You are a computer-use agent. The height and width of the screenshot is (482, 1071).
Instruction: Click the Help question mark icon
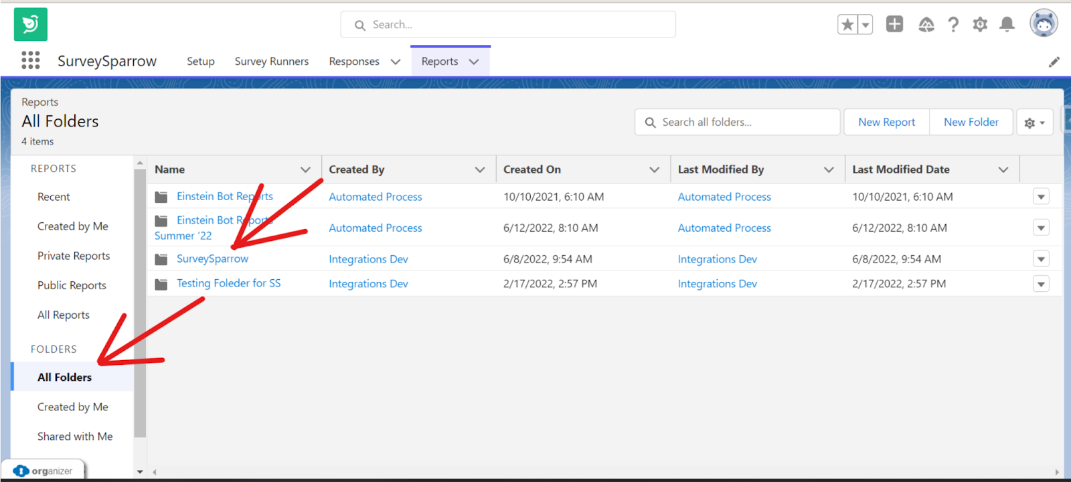pyautogui.click(x=953, y=25)
